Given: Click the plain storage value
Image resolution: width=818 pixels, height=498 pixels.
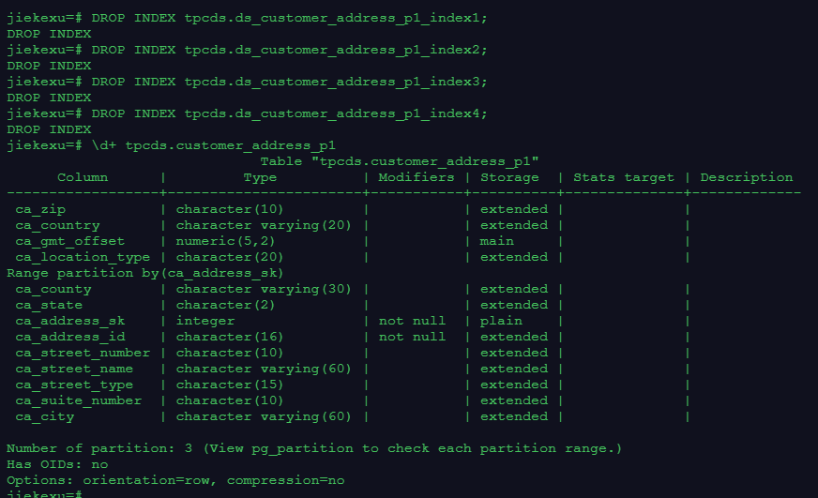Looking at the screenshot, I should tap(501, 322).
